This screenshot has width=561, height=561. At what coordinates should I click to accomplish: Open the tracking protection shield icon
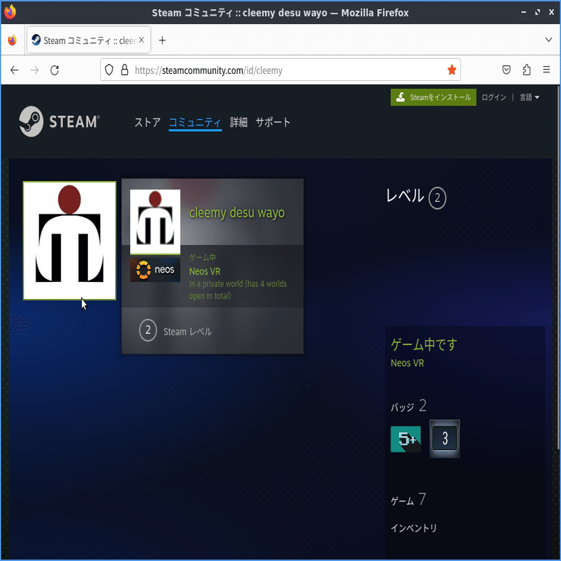click(109, 70)
